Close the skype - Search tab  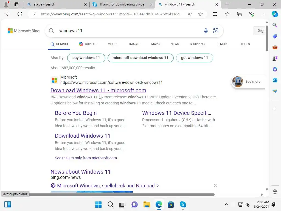[86, 4]
